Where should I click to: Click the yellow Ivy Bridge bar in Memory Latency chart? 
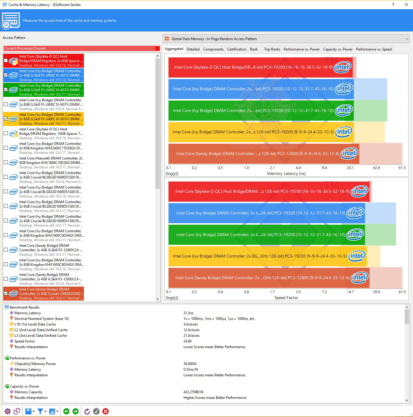click(261, 132)
